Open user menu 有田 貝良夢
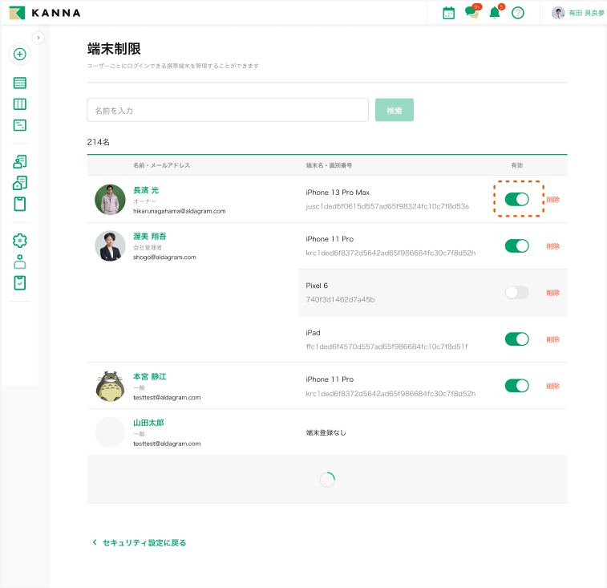 (578, 13)
